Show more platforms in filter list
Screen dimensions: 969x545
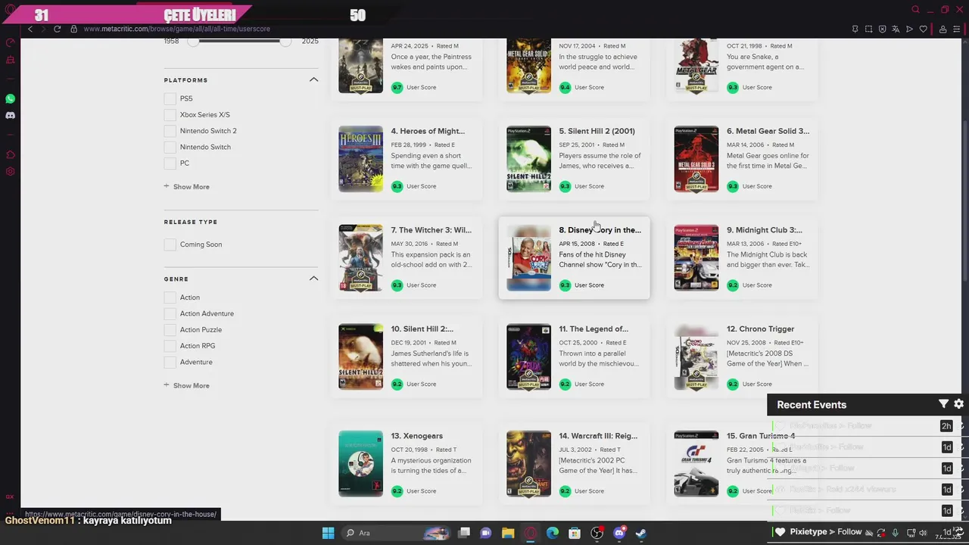(187, 187)
